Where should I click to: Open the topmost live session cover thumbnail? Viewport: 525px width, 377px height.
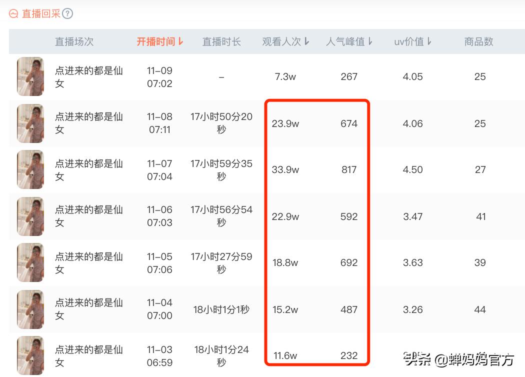[x=30, y=76]
